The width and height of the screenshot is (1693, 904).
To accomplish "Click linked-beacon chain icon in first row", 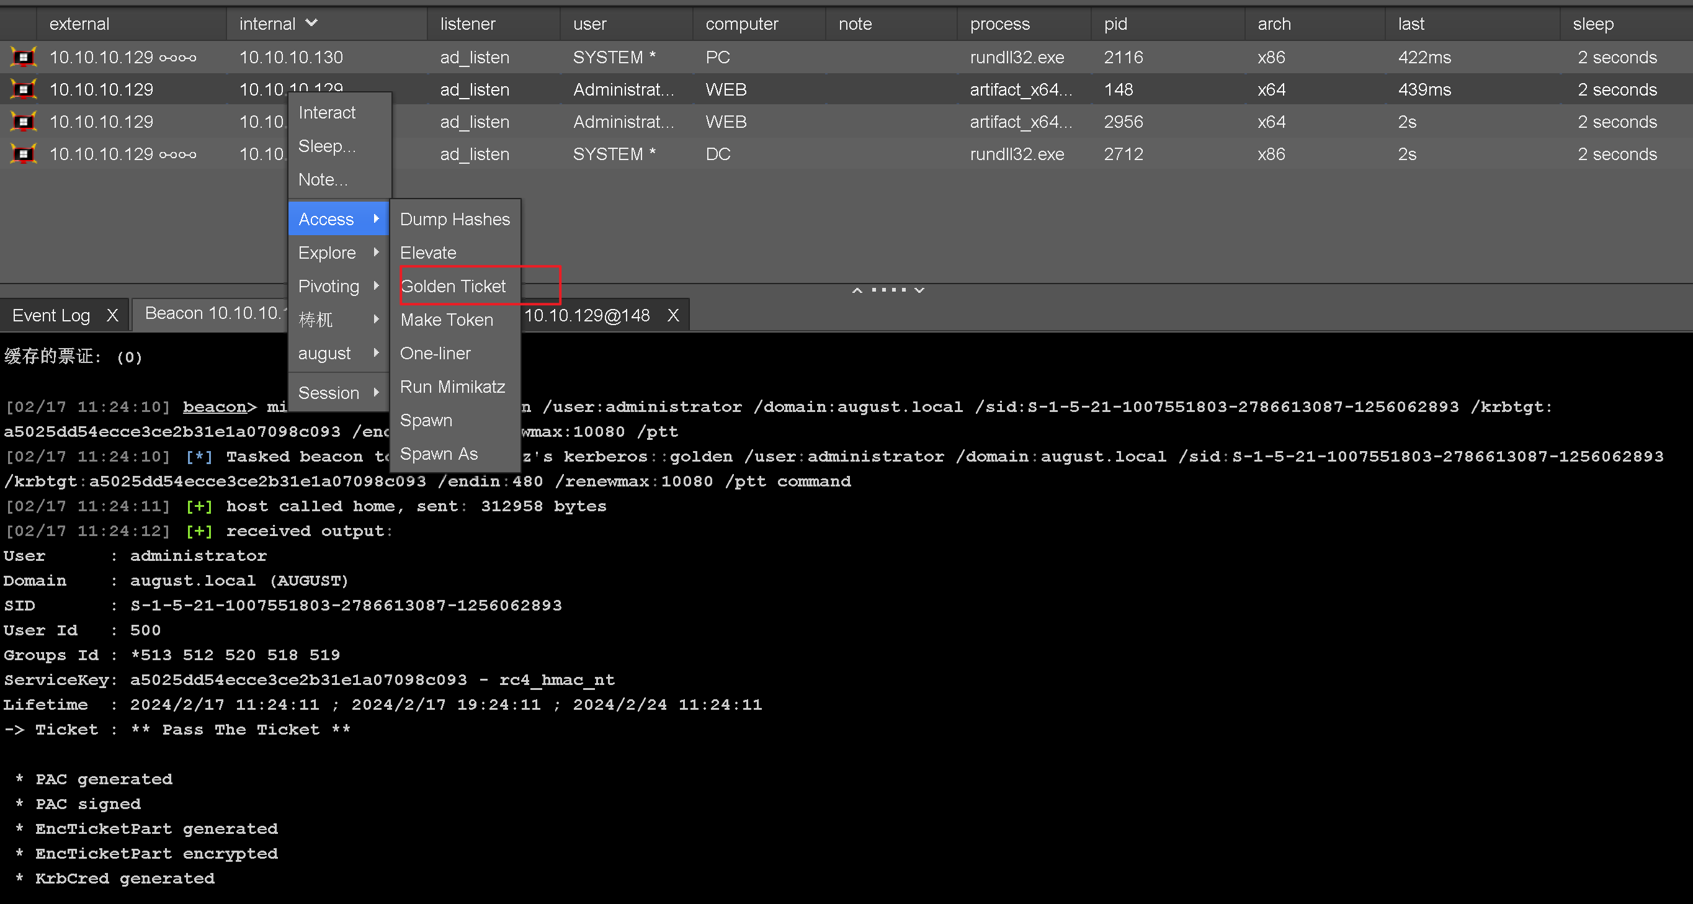I will click(x=177, y=58).
